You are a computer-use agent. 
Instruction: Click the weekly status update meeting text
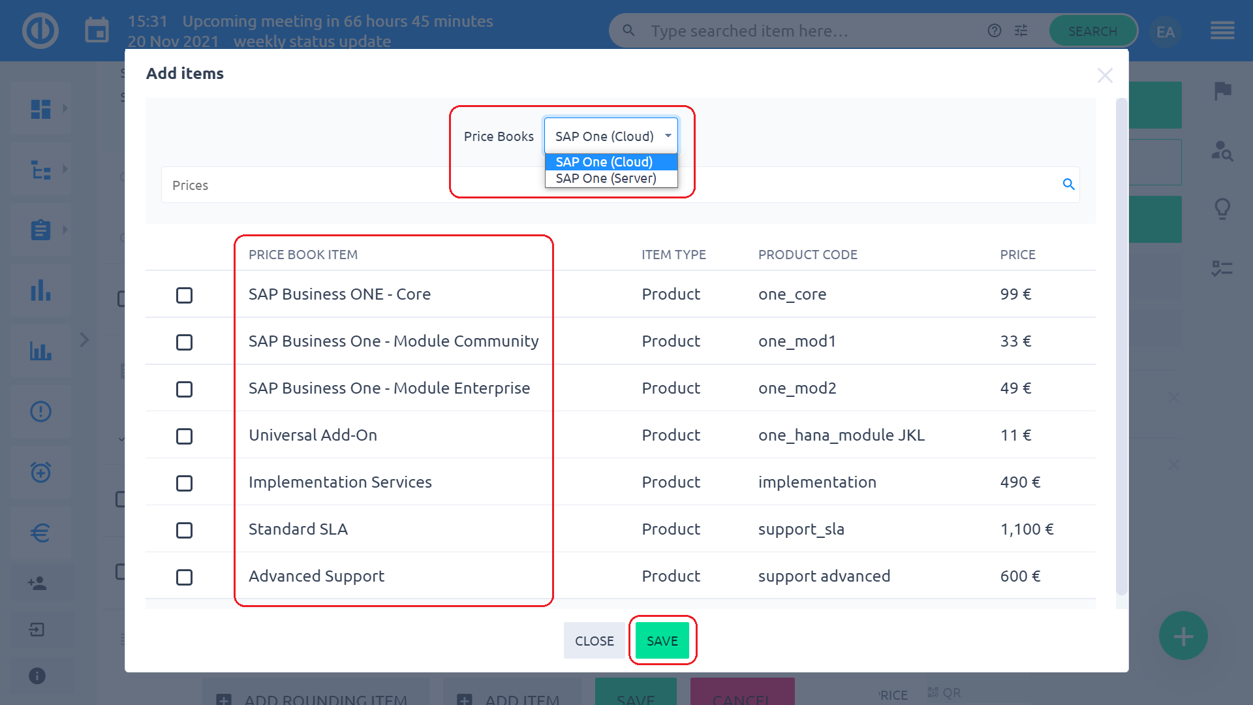(x=312, y=41)
